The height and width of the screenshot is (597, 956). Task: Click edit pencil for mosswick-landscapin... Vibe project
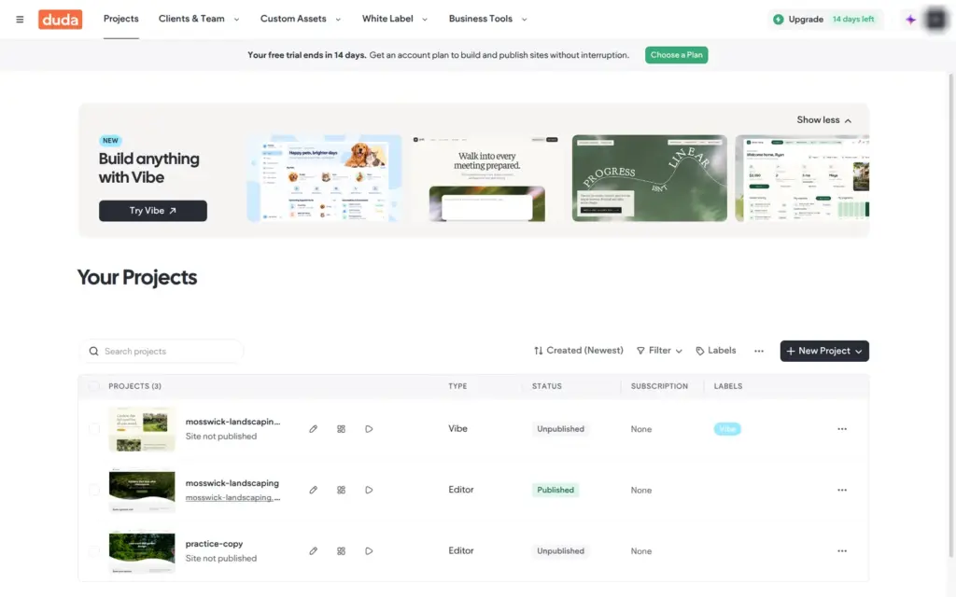(313, 429)
